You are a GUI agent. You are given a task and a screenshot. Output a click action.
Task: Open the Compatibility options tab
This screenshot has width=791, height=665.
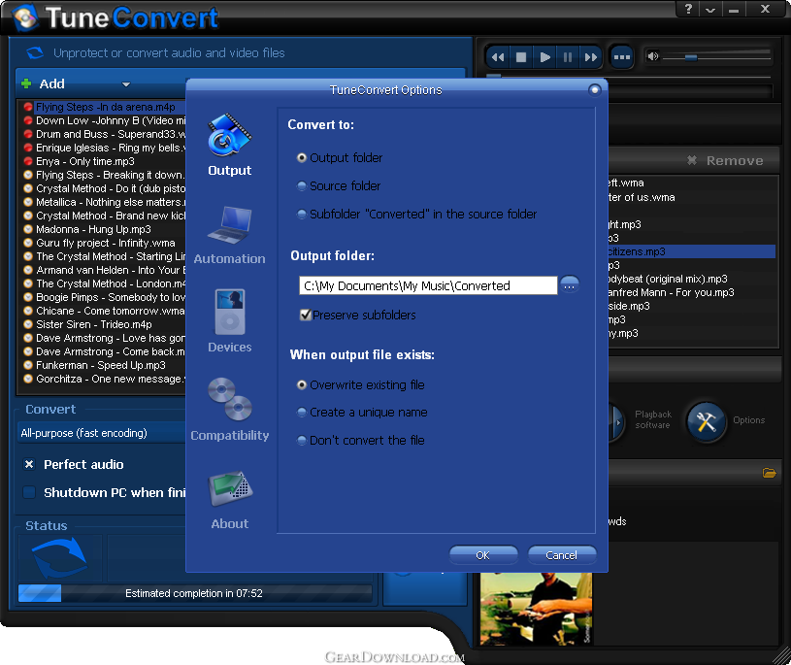pos(229,410)
